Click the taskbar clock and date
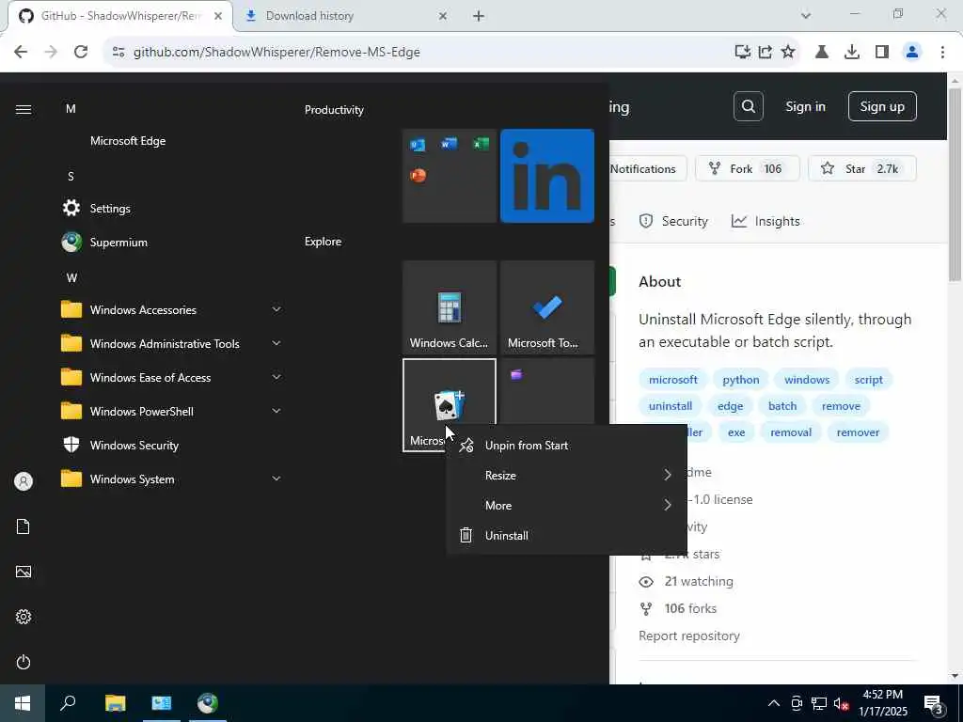The height and width of the screenshot is (722, 963). point(882,703)
